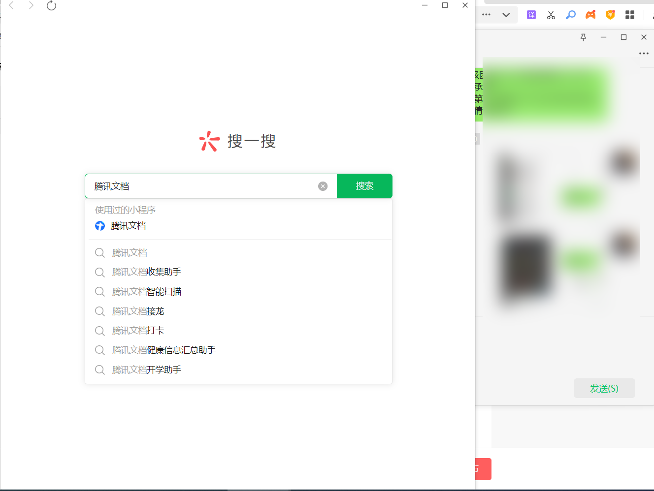Go forward in the search window
Image resolution: width=654 pixels, height=491 pixels.
point(31,5)
